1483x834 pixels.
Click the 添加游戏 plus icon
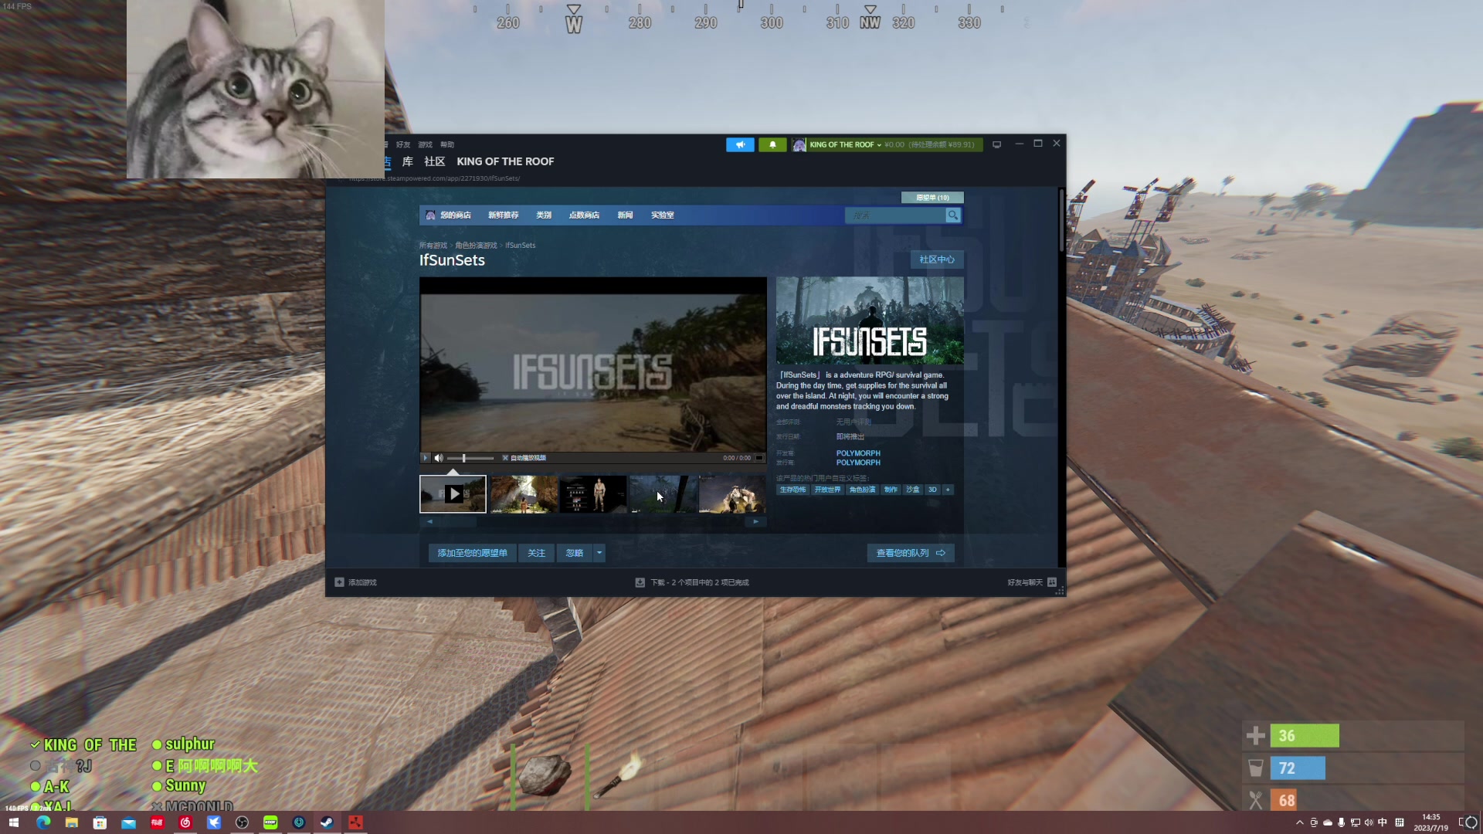[339, 582]
